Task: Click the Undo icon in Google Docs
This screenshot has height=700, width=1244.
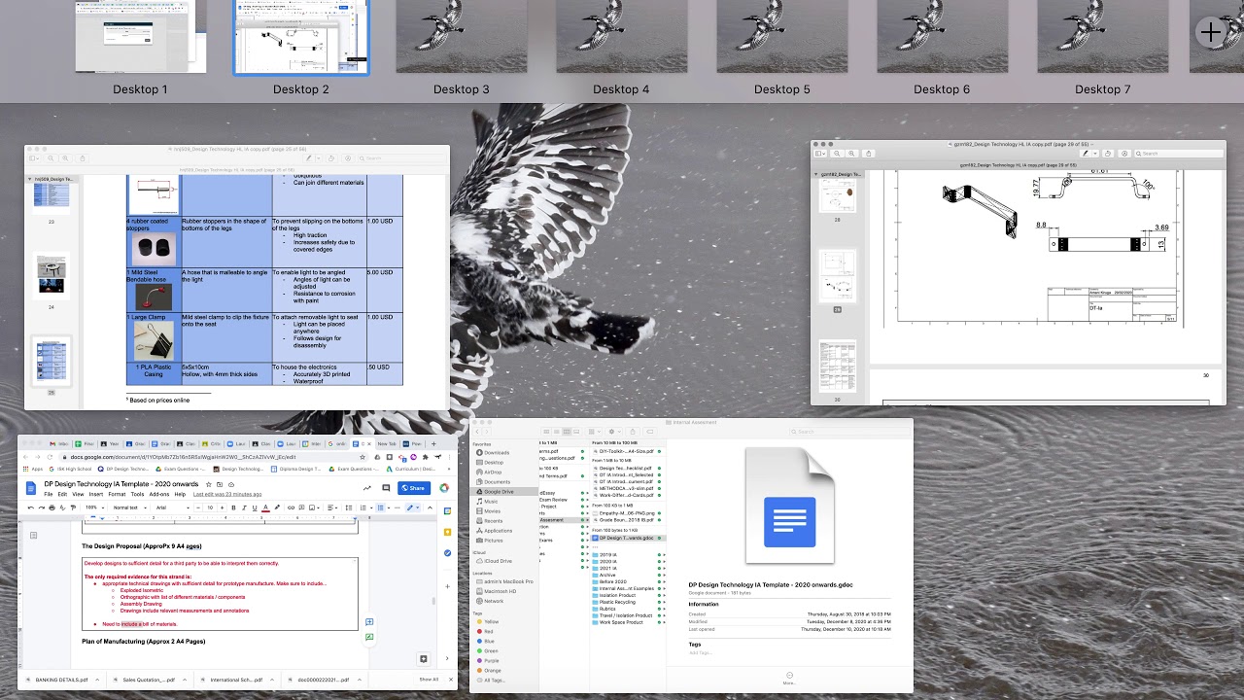Action: point(31,507)
